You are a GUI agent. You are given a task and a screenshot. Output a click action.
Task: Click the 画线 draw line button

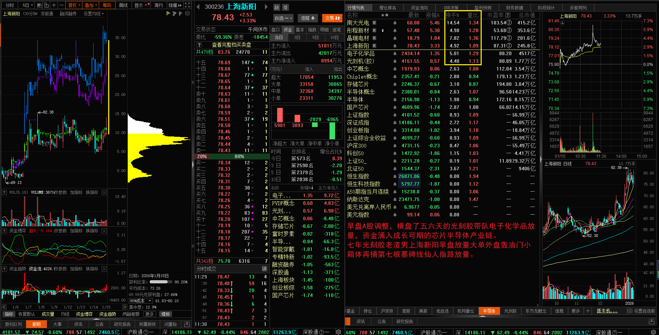124,5
